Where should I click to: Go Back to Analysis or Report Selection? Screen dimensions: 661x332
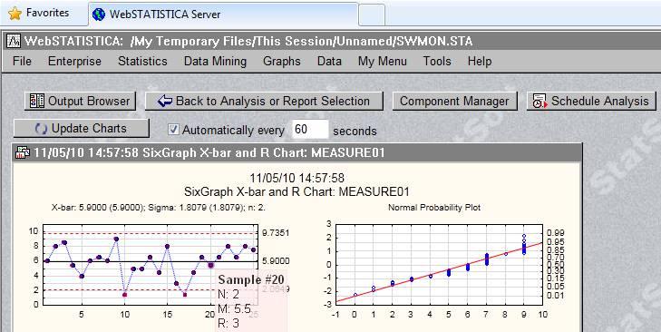click(264, 102)
